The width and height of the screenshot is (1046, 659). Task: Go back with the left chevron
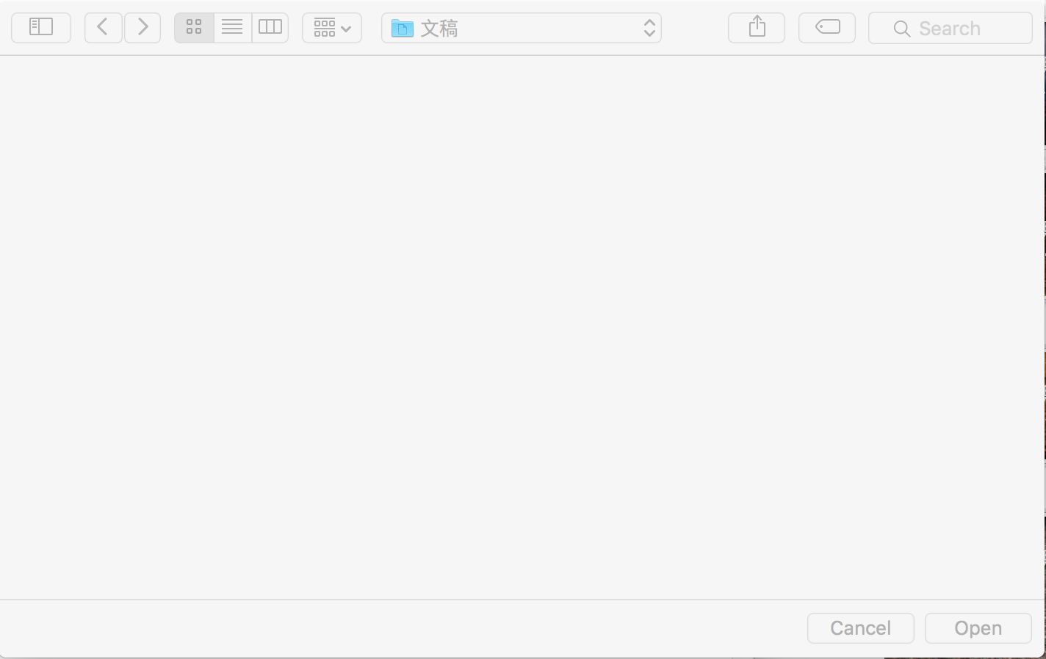click(x=103, y=28)
